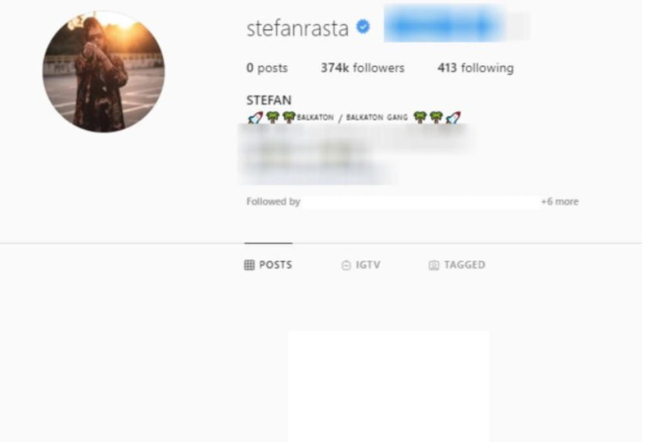
Task: Switch to the IGTV tab label
Action: click(x=368, y=265)
